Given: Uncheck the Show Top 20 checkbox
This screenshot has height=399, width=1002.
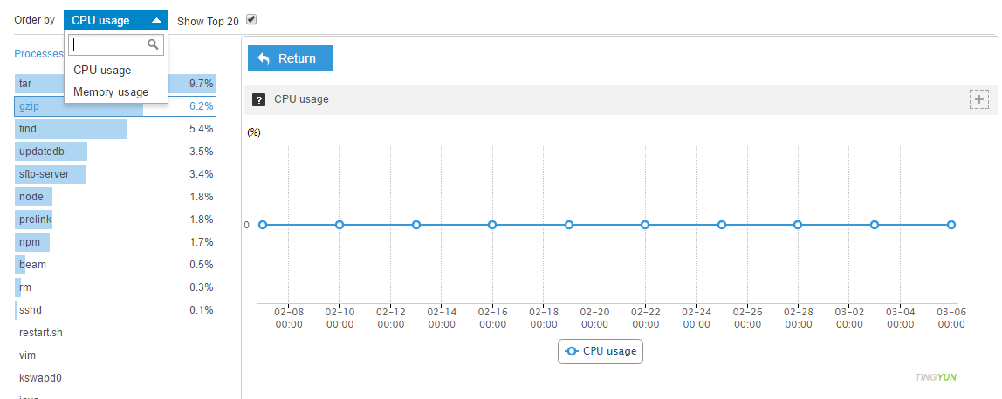Looking at the screenshot, I should click(x=251, y=19).
